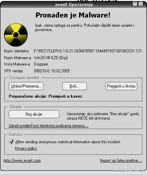Open the Report as false positive link
The width and height of the screenshot is (147, 175).
coord(121,160)
